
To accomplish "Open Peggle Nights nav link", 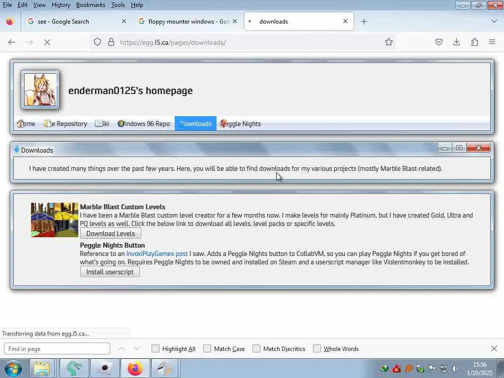I will [x=240, y=124].
